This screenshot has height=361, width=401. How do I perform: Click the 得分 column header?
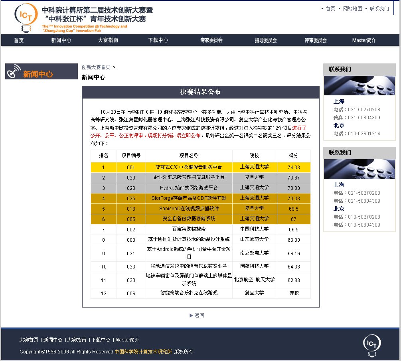(x=294, y=156)
